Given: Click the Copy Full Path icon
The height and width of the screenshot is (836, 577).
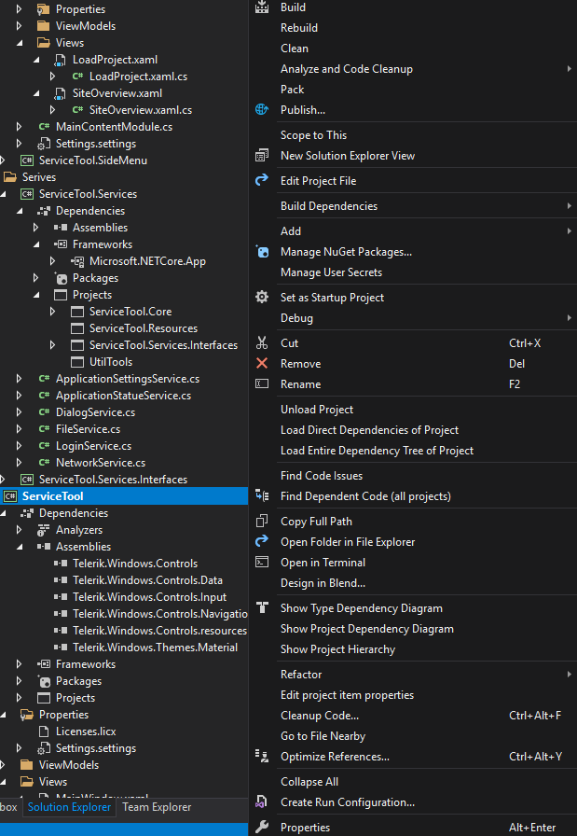Looking at the screenshot, I should point(262,521).
